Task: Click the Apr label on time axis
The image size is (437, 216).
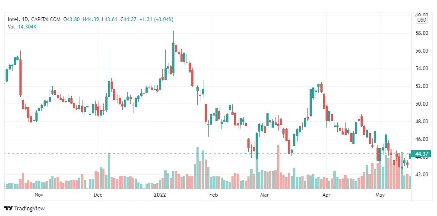Action: 326,195
